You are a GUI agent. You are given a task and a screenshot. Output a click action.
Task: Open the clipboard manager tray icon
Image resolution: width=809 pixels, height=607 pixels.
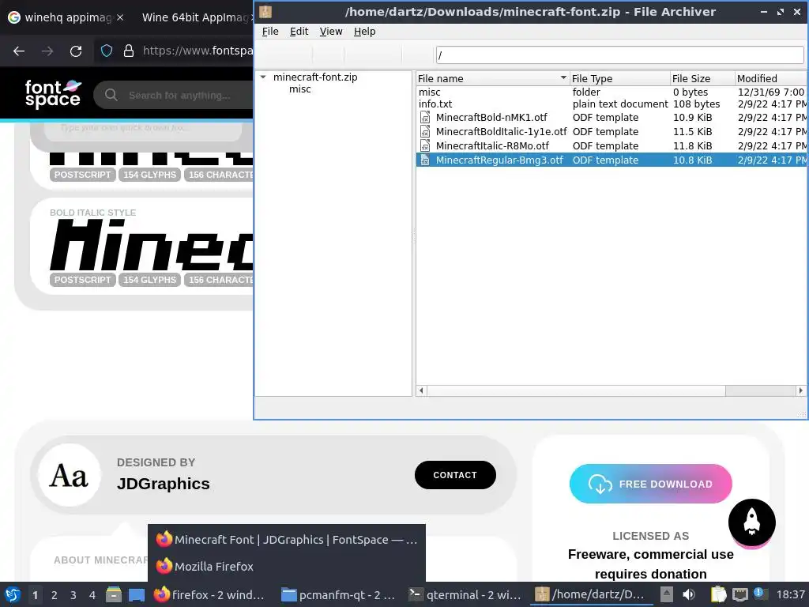718,595
